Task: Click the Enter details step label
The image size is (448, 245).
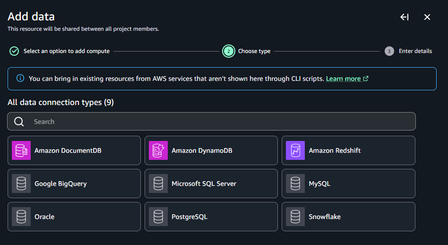Action: pos(415,51)
